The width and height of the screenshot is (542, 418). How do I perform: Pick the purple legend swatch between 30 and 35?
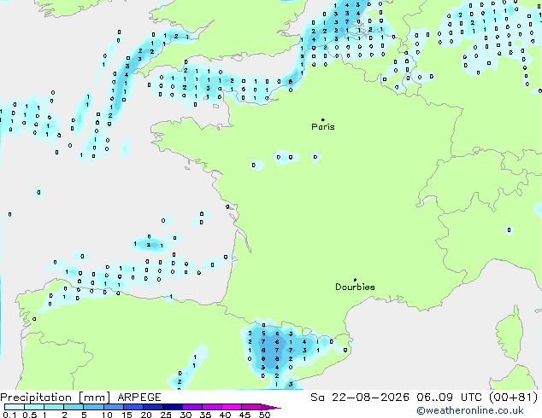tap(191, 407)
